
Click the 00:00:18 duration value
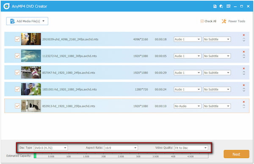click(160, 39)
